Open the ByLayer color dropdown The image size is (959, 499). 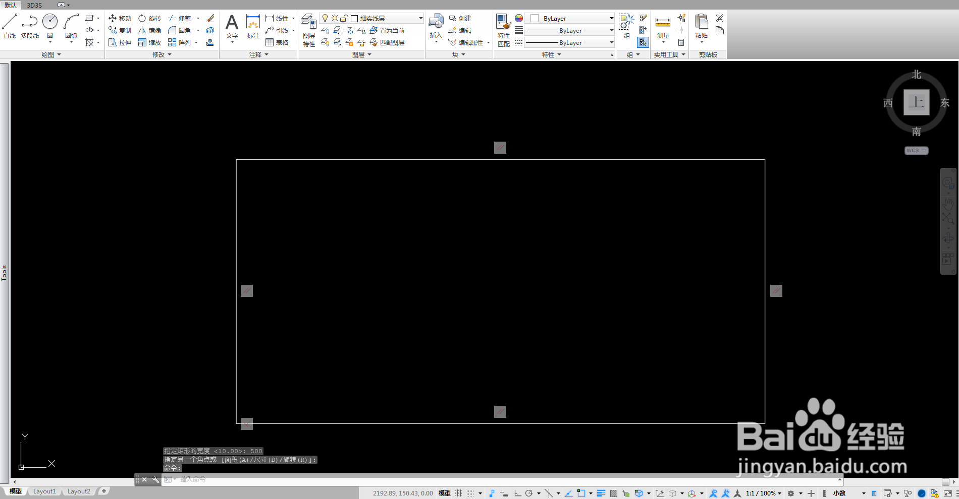569,18
